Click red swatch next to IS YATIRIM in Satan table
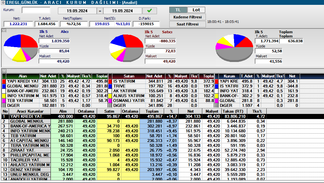 [110, 81]
